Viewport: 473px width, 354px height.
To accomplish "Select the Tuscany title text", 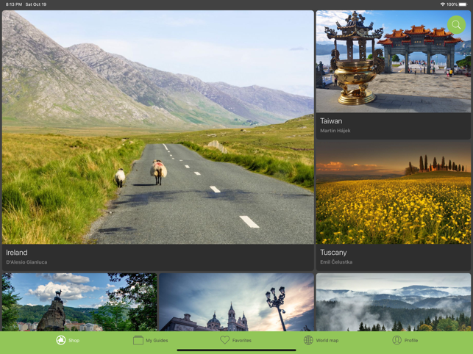I will pyautogui.click(x=333, y=252).
